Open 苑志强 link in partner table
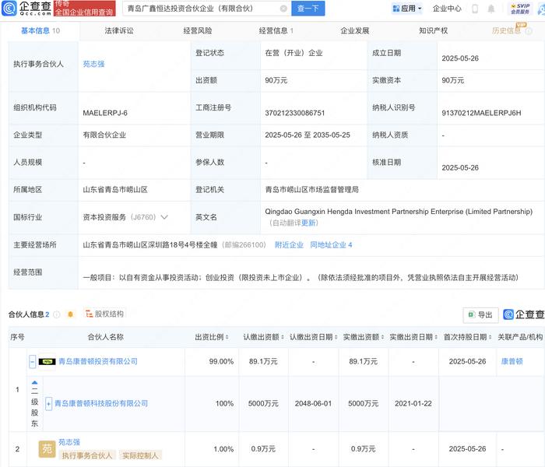The height and width of the screenshot is (467, 545). (x=69, y=442)
